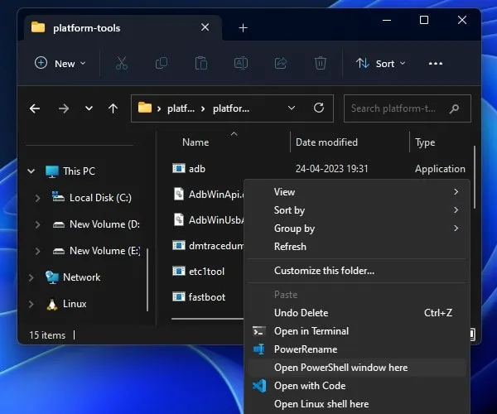Choose Customize this folder...
Image resolution: width=497 pixels, height=414 pixels.
coord(357,271)
